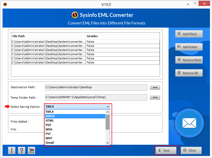Click the info icon in bottom bar
This screenshot has height=158, width=212.
pyautogui.click(x=12, y=150)
